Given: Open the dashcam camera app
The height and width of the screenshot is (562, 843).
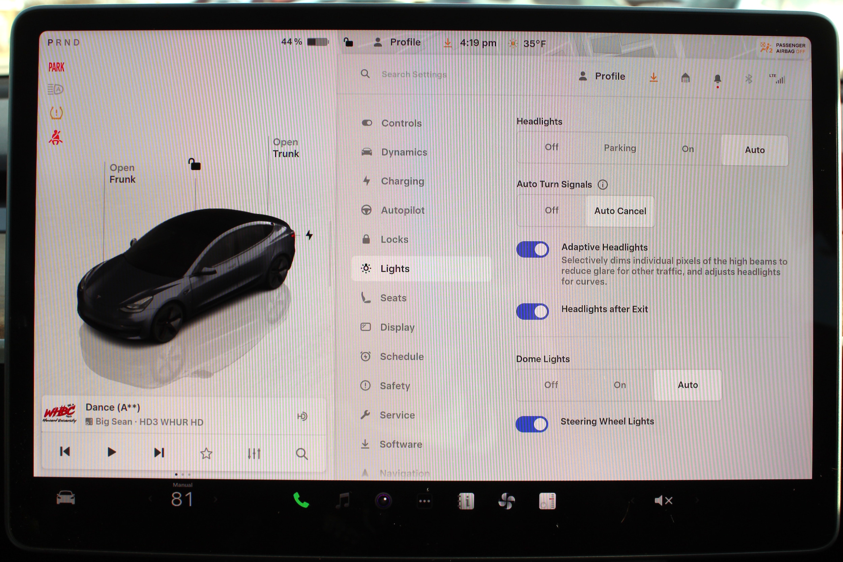Looking at the screenshot, I should [x=383, y=500].
